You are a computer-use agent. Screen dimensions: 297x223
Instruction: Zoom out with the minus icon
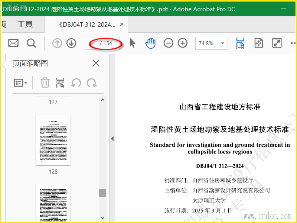click(x=169, y=43)
